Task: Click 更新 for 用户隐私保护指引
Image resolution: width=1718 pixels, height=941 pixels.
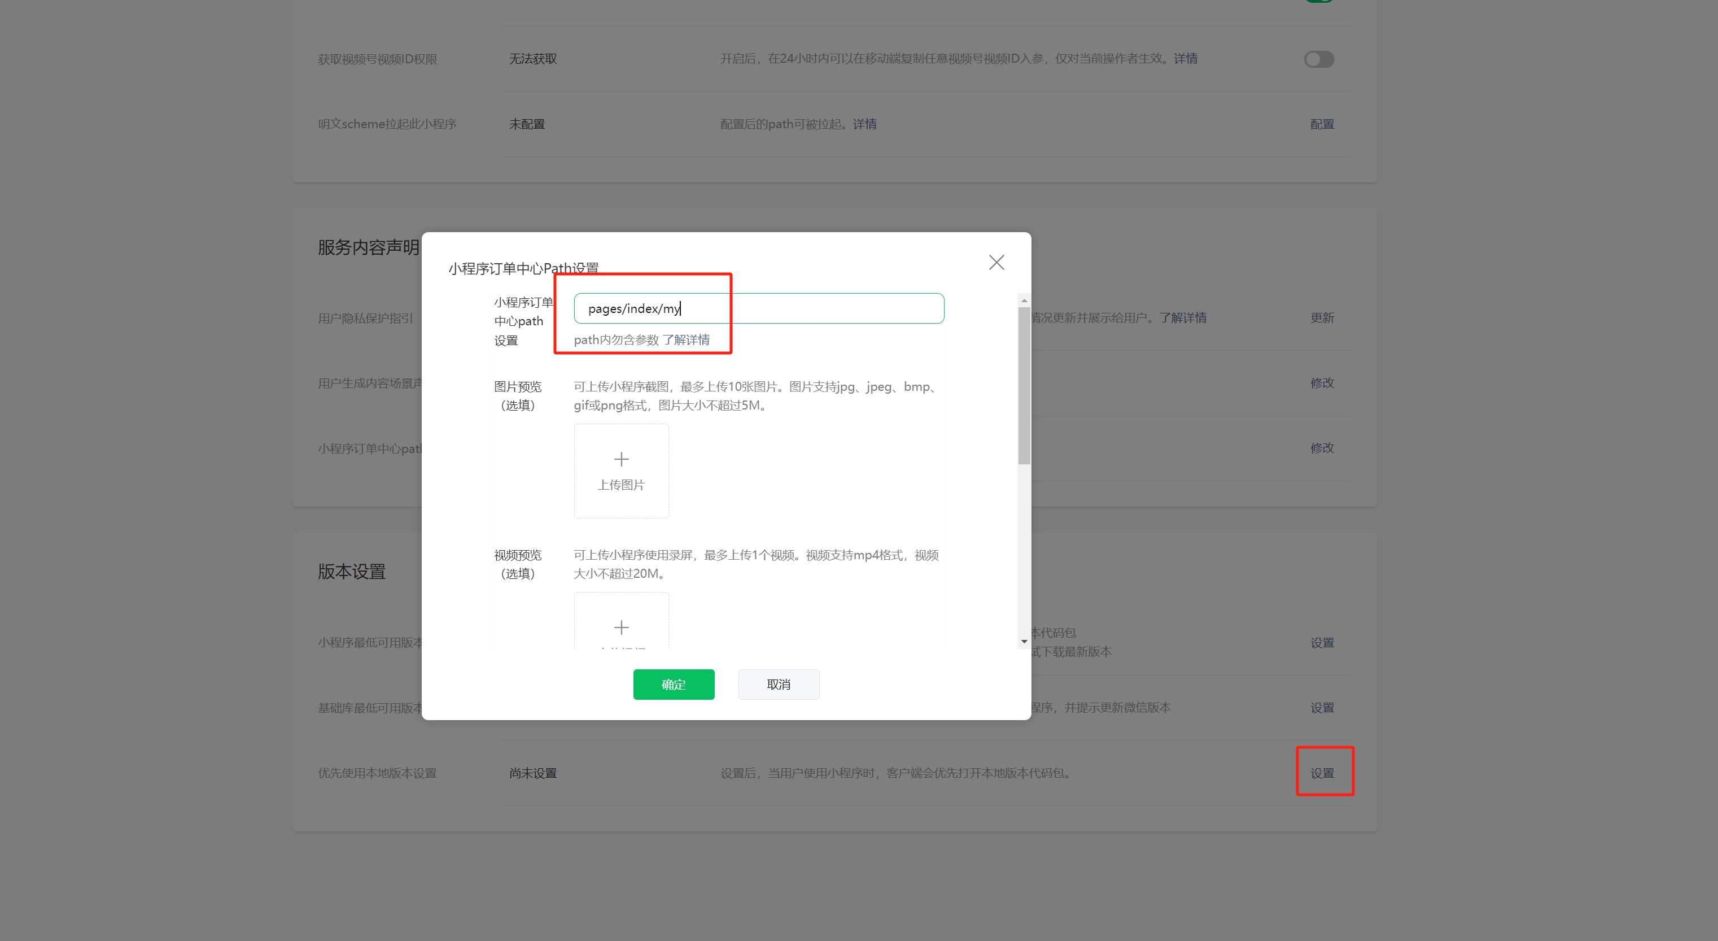Action: [1322, 317]
